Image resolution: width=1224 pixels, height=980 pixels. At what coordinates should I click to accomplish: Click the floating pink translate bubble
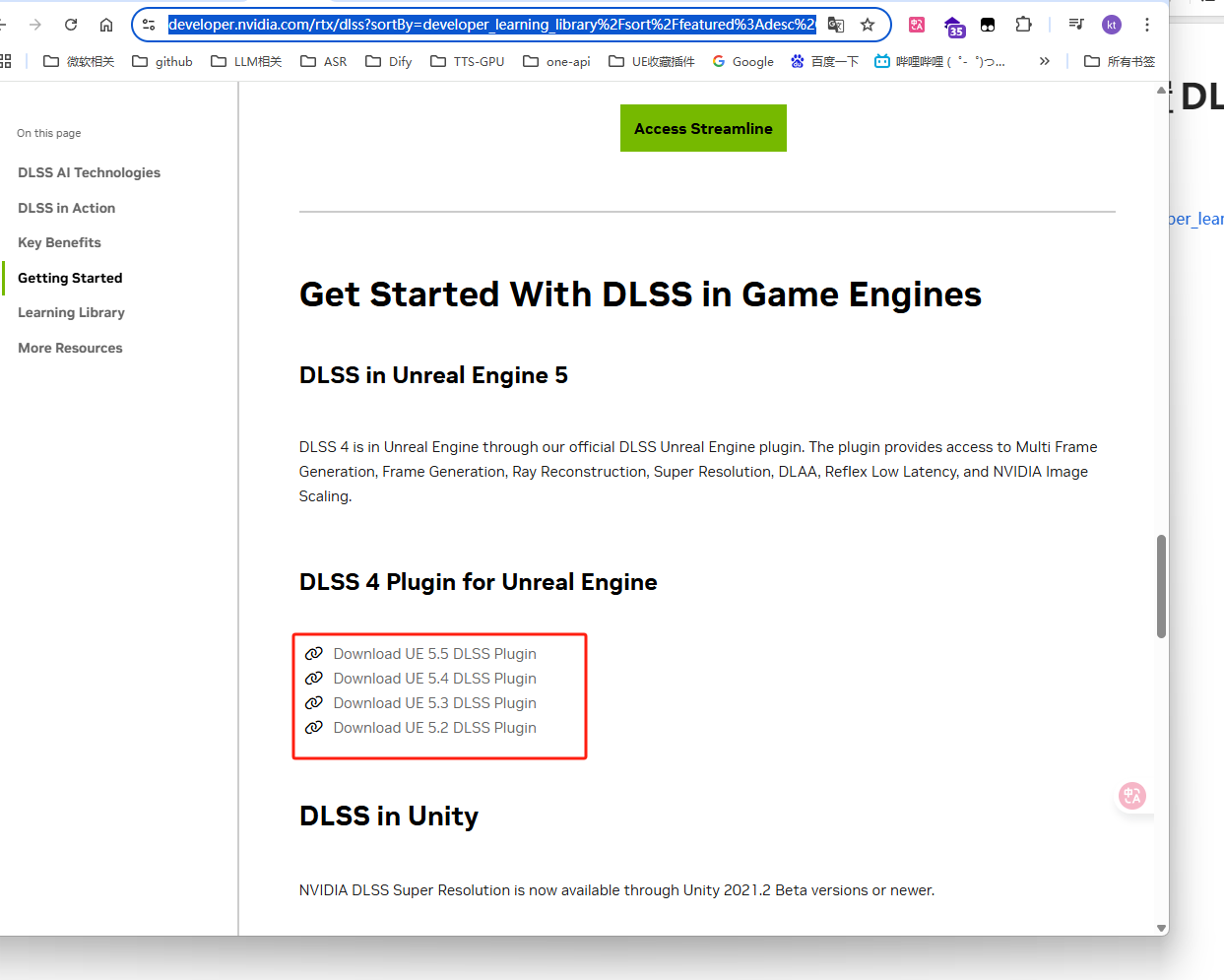(x=1132, y=796)
